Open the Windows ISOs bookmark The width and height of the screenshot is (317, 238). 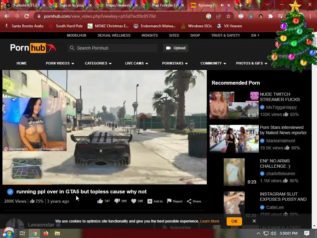coord(196,26)
